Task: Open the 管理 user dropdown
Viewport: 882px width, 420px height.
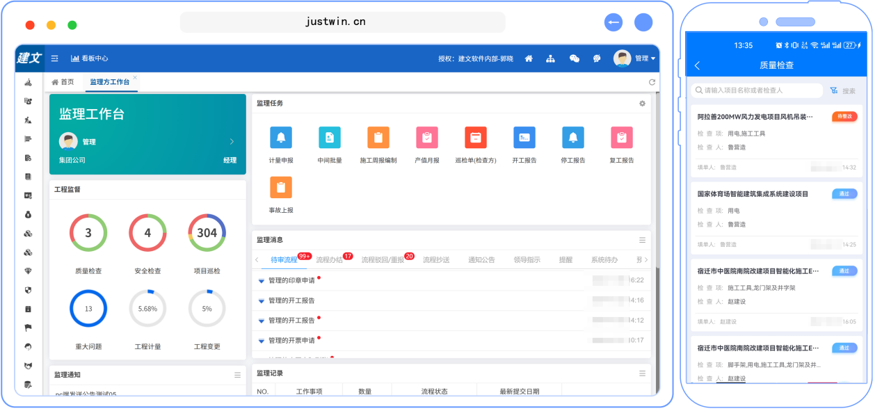Action: 635,59
